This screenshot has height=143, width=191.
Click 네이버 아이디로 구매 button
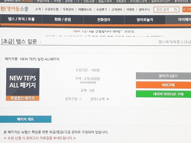[x=163, y=94]
